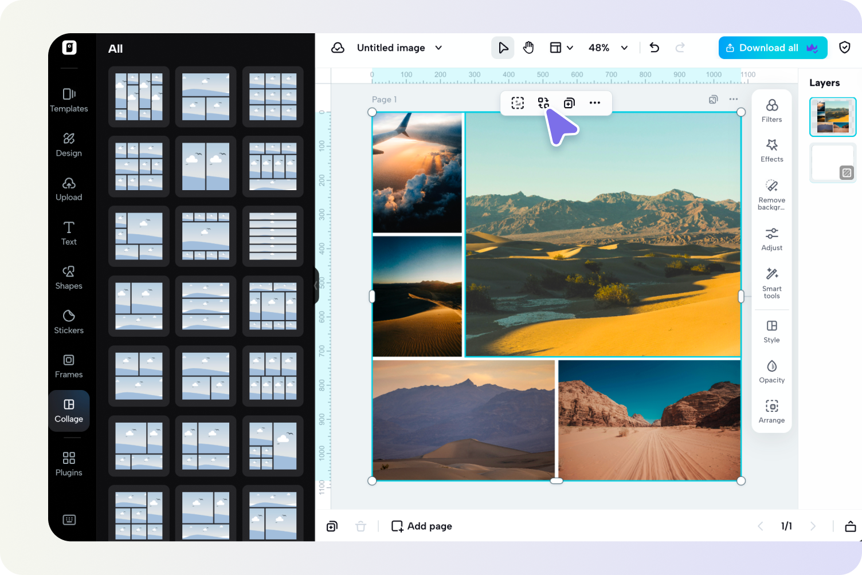Open keyboard shortcuts icon at sidebar bottom
The height and width of the screenshot is (575, 862).
click(x=69, y=519)
